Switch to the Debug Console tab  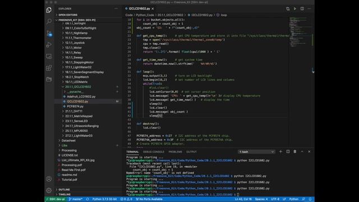(153, 152)
